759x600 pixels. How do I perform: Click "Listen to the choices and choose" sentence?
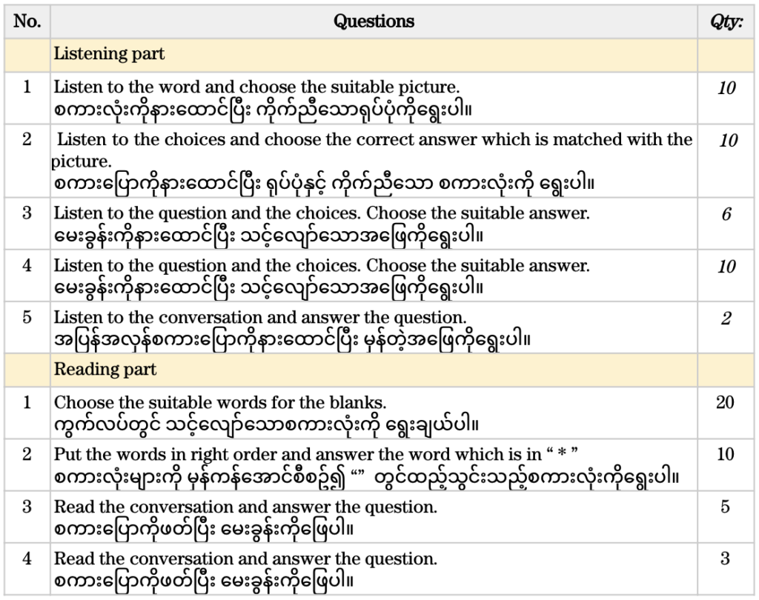(374, 139)
